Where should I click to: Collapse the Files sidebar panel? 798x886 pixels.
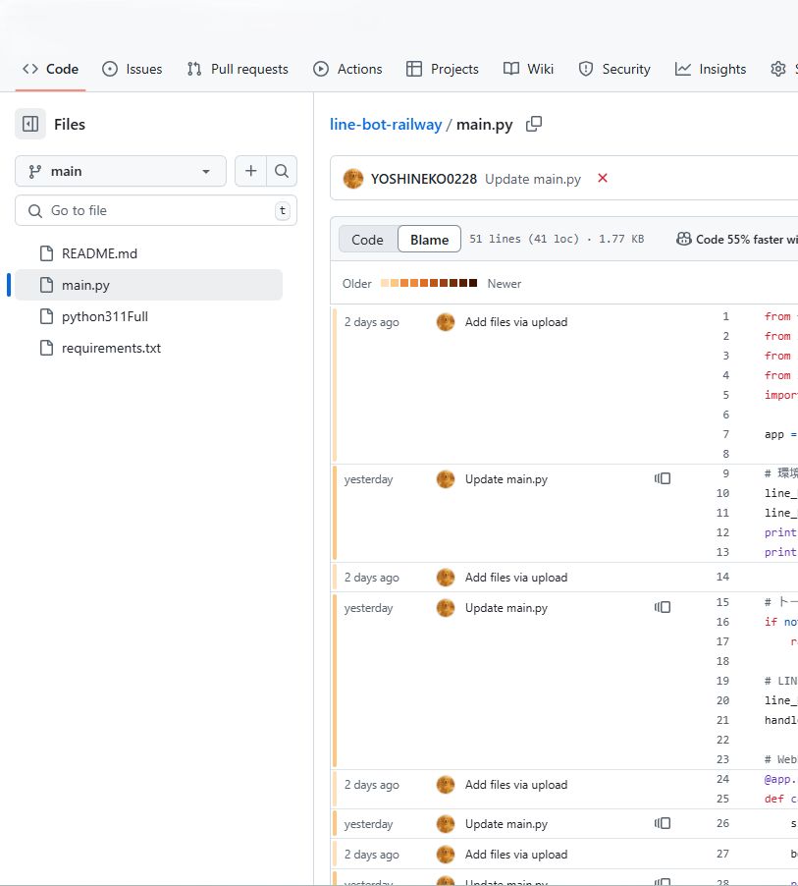[x=29, y=124]
